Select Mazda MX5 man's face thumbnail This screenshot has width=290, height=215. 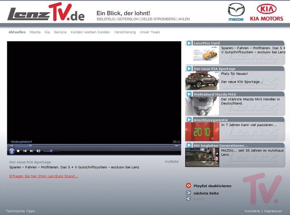click(202, 106)
